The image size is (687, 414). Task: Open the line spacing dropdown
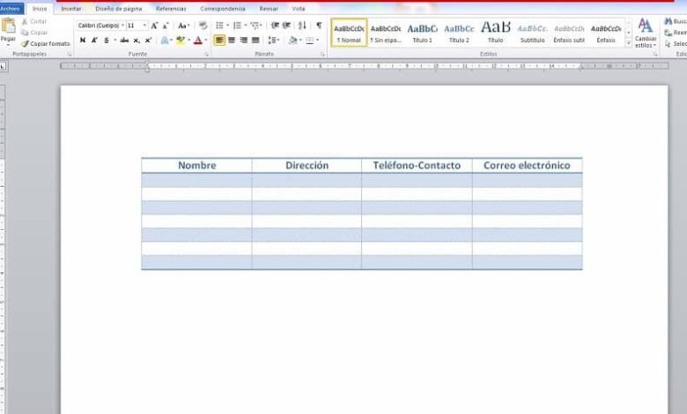(x=273, y=41)
